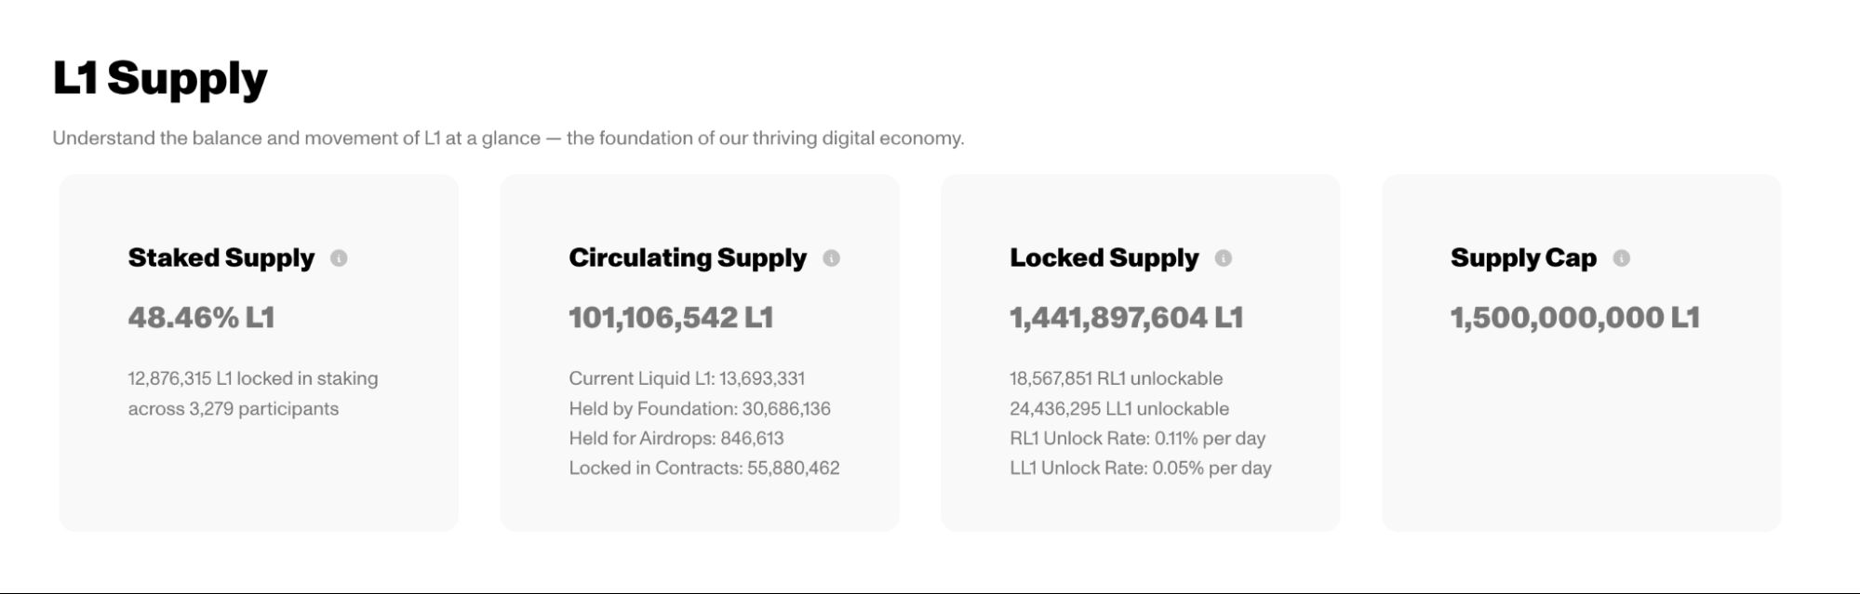The width and height of the screenshot is (1860, 594).
Task: Click the Supply Cap card title
Action: coord(1522,257)
